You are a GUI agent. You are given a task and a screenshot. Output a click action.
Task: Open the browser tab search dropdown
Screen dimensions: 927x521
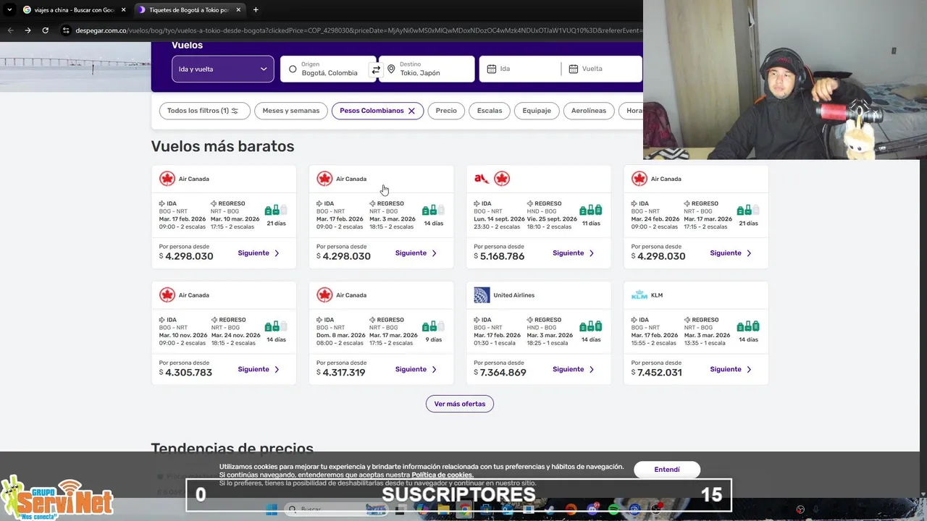[9, 10]
